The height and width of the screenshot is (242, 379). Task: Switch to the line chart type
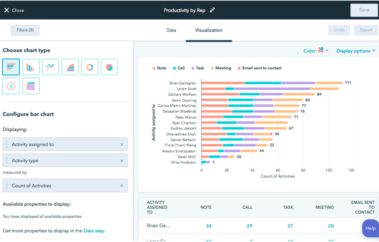[x=50, y=67]
